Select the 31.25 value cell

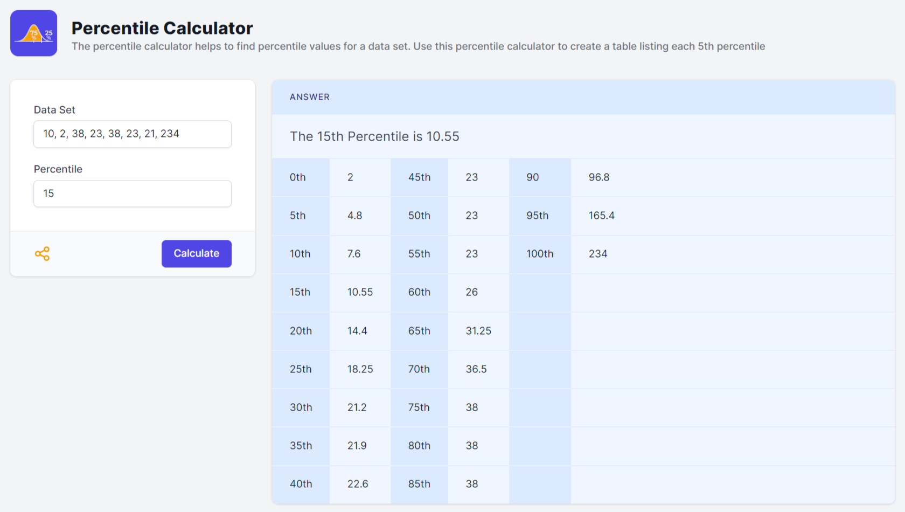(478, 331)
